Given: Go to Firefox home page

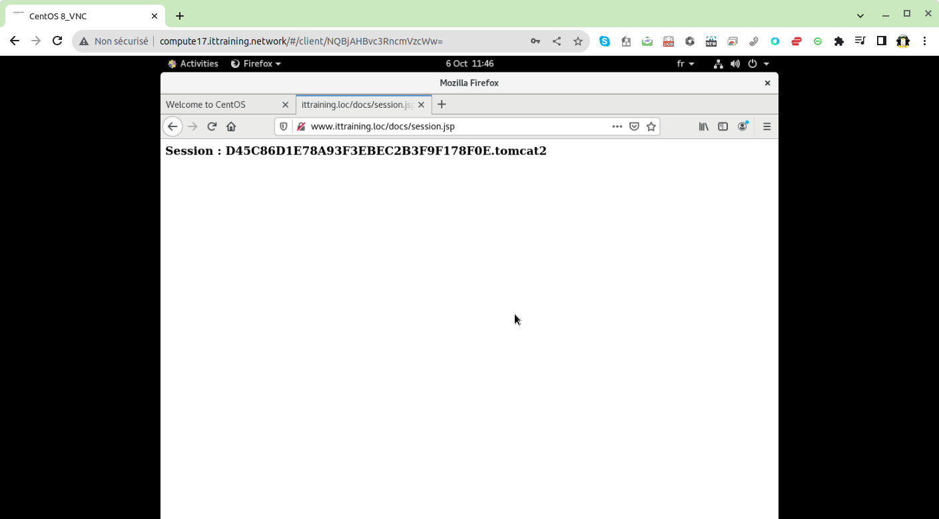Looking at the screenshot, I should tap(231, 126).
